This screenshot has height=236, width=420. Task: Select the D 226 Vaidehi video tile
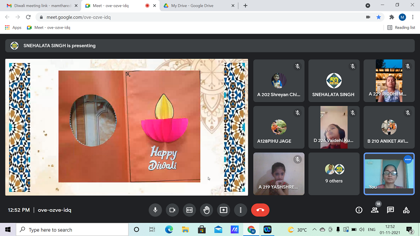[334, 127]
